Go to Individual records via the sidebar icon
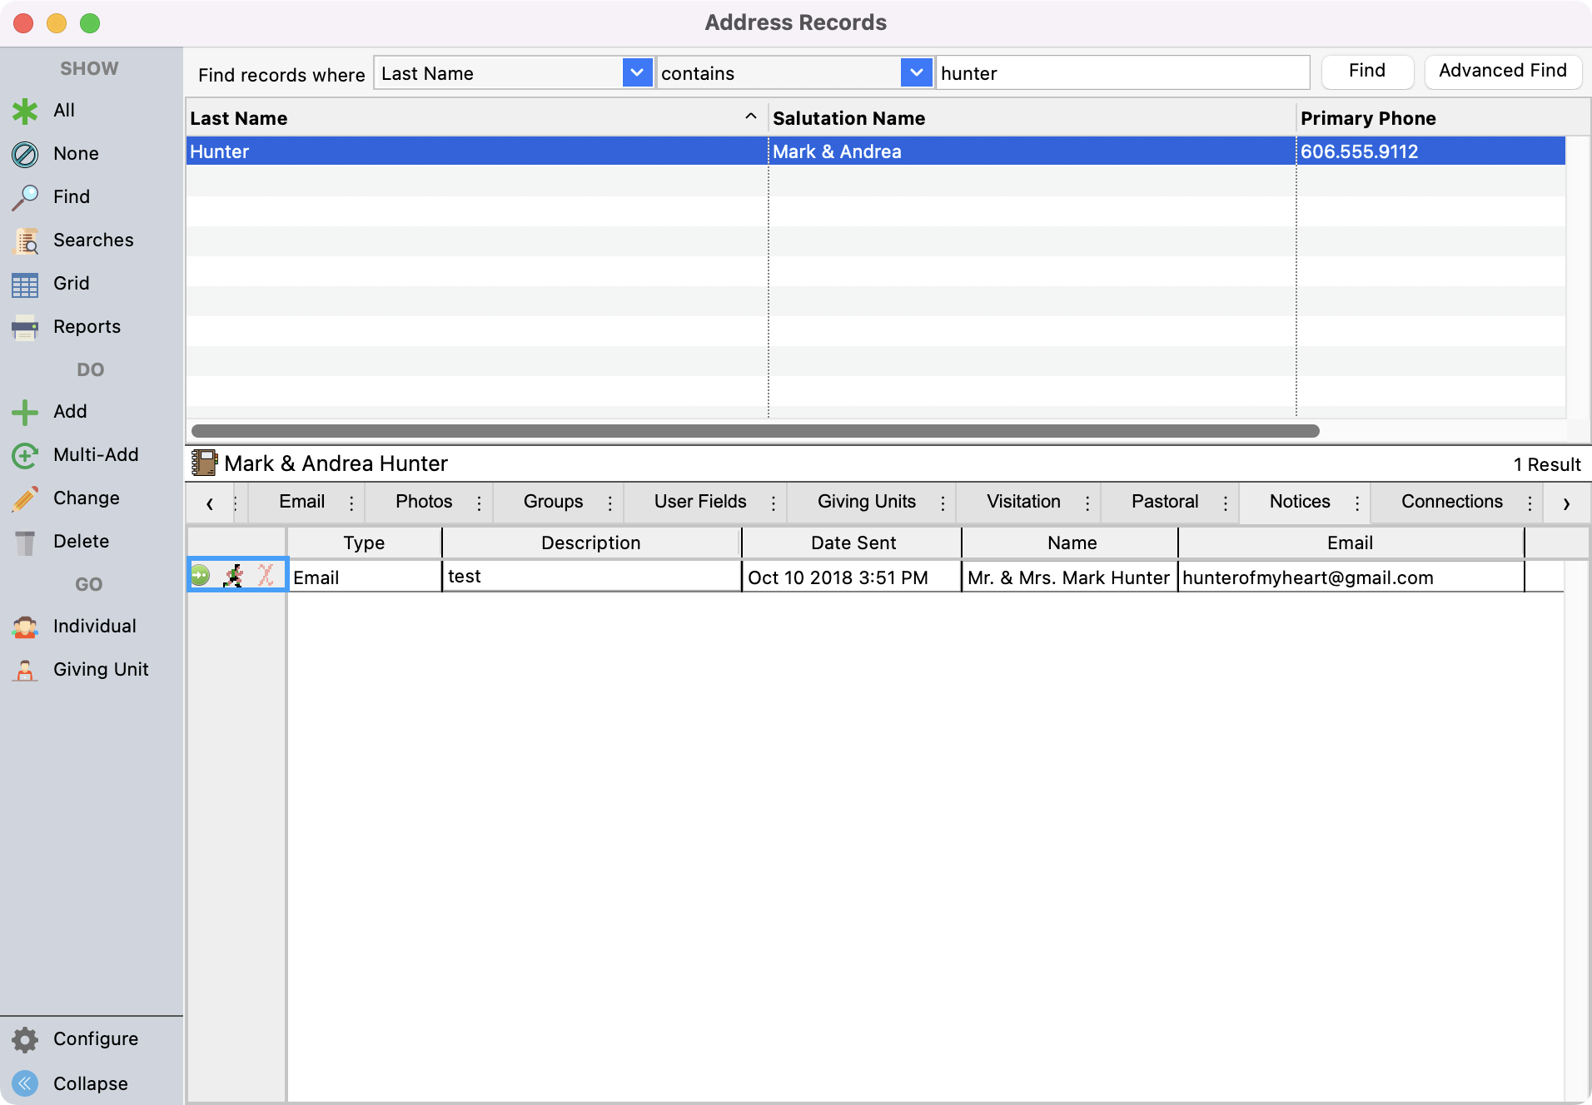This screenshot has height=1105, width=1592. pos(25,626)
